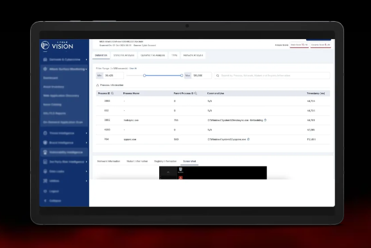Select the Screenshot tab
Viewport: 371px width, 248px height.
[189, 161]
